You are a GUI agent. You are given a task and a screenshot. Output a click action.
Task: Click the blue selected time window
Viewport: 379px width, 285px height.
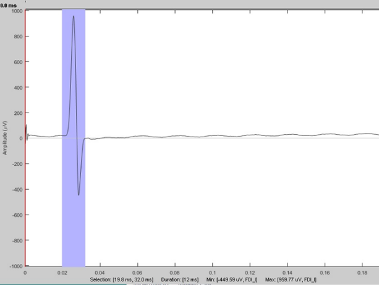click(x=74, y=138)
